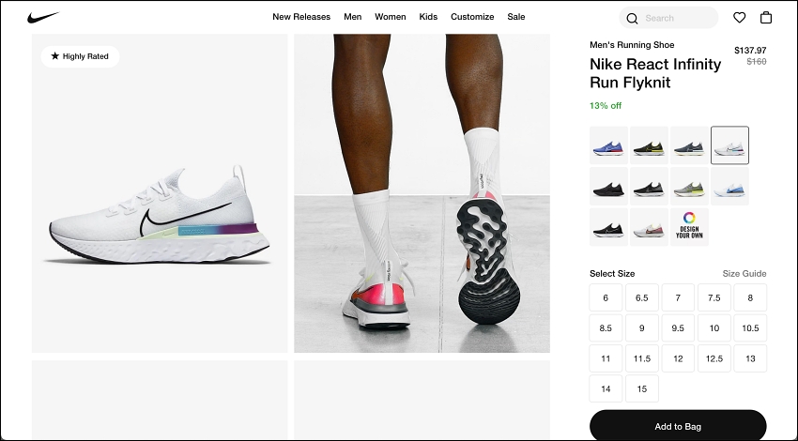Choose size 6.5
The width and height of the screenshot is (798, 441).
(x=642, y=297)
